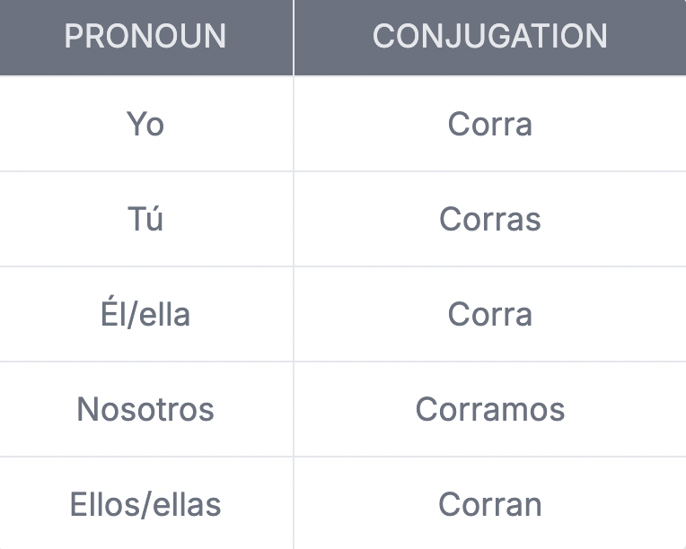Image resolution: width=686 pixels, height=549 pixels.
Task: Select the Tú pronoun cell
Action: (x=146, y=219)
